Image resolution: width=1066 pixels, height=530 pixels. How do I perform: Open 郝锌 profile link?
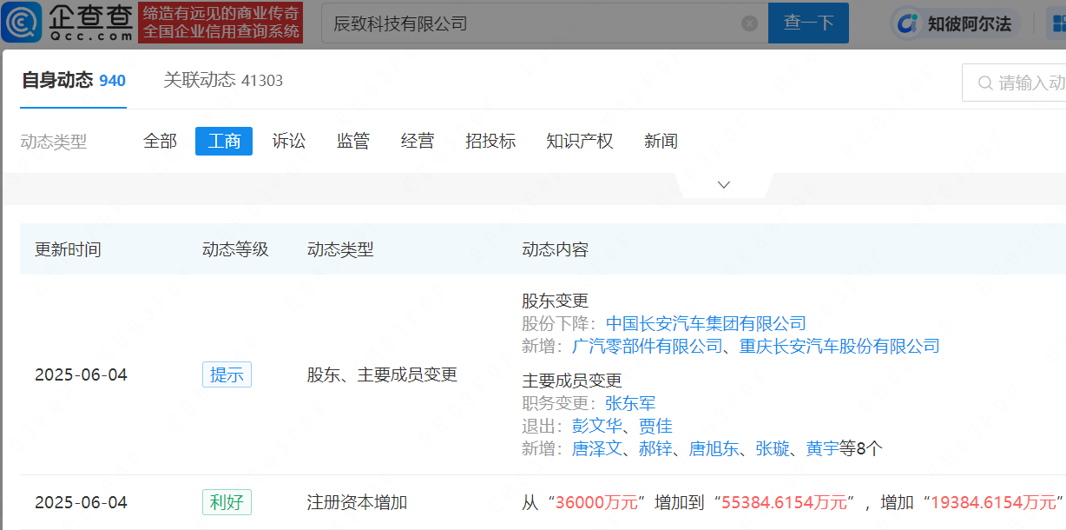655,449
